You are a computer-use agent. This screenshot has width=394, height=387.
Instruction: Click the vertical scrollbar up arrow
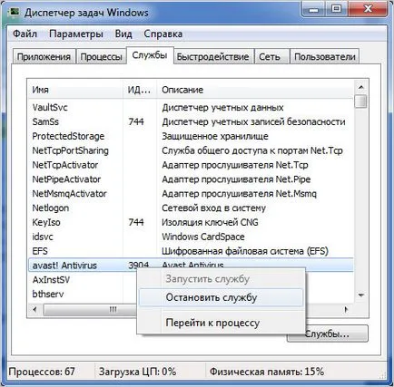pos(360,88)
